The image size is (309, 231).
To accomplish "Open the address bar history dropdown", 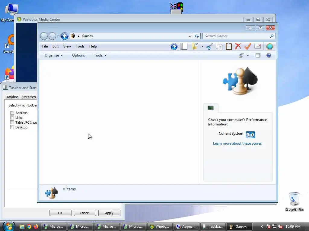I will [x=190, y=36].
